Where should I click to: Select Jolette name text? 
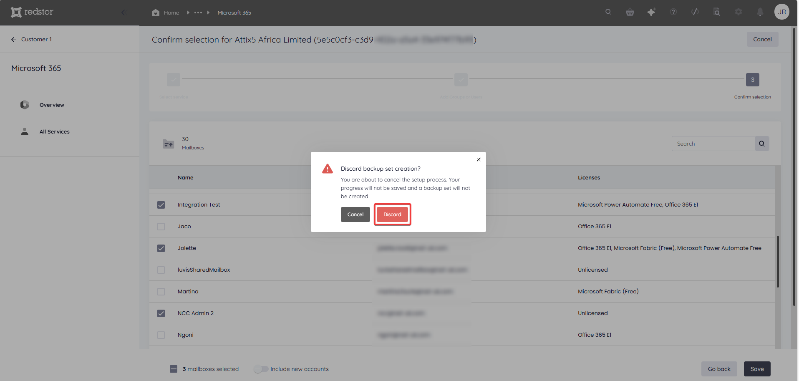(x=187, y=248)
